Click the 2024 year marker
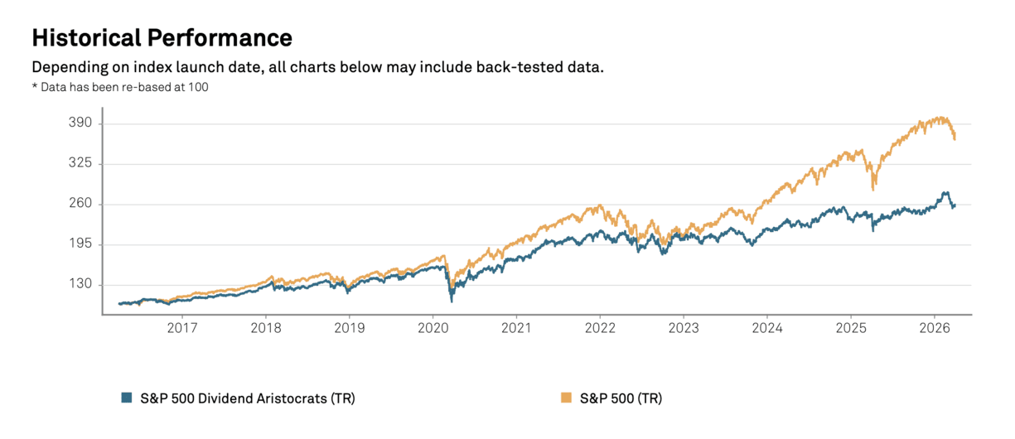 pyautogui.click(x=766, y=328)
